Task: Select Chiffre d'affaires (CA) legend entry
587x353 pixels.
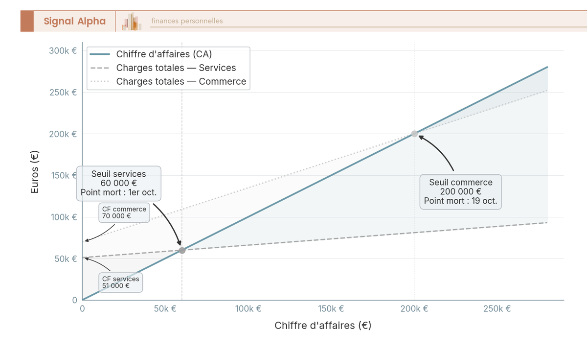Action: (164, 54)
